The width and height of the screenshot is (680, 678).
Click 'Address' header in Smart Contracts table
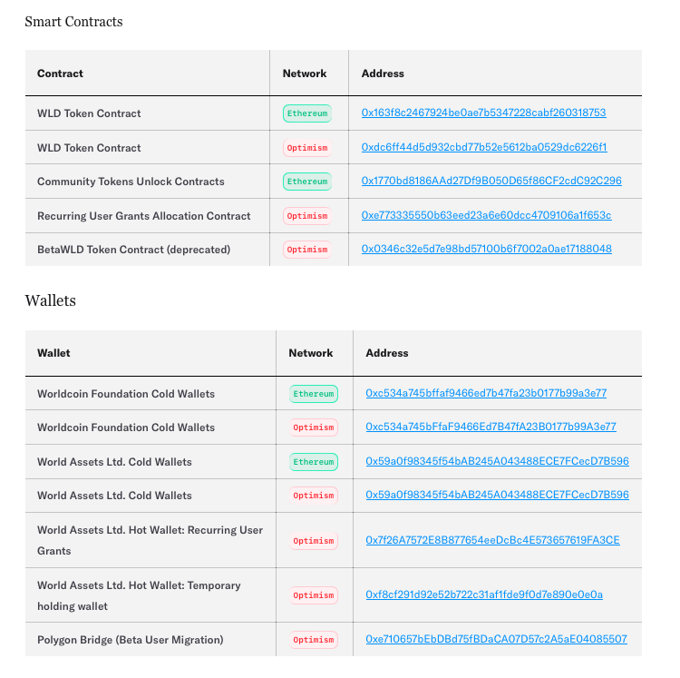pos(383,74)
